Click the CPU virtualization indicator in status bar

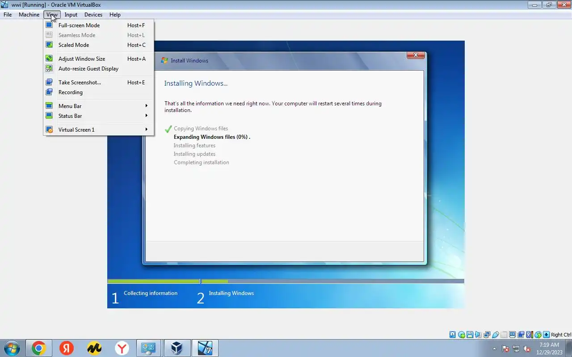(529, 335)
